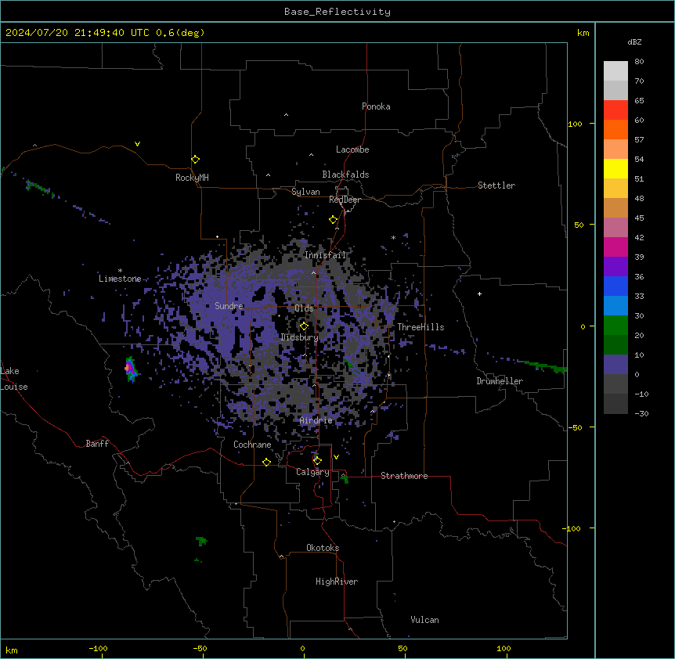Select the Innisfail label
Viewport: 675px width, 659px height.
coord(325,255)
